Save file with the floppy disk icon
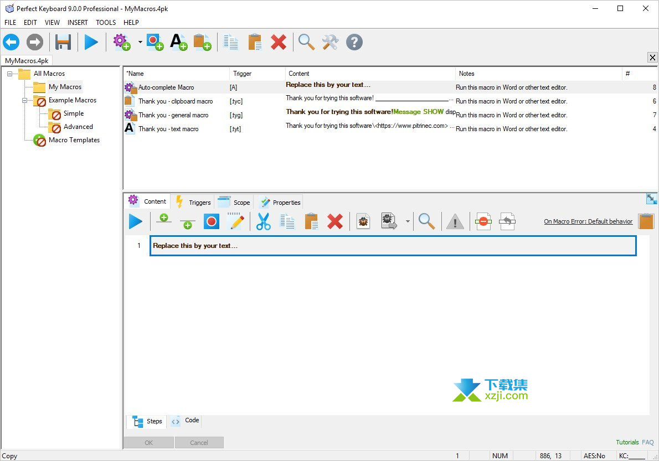The width and height of the screenshot is (659, 461). pyautogui.click(x=63, y=42)
